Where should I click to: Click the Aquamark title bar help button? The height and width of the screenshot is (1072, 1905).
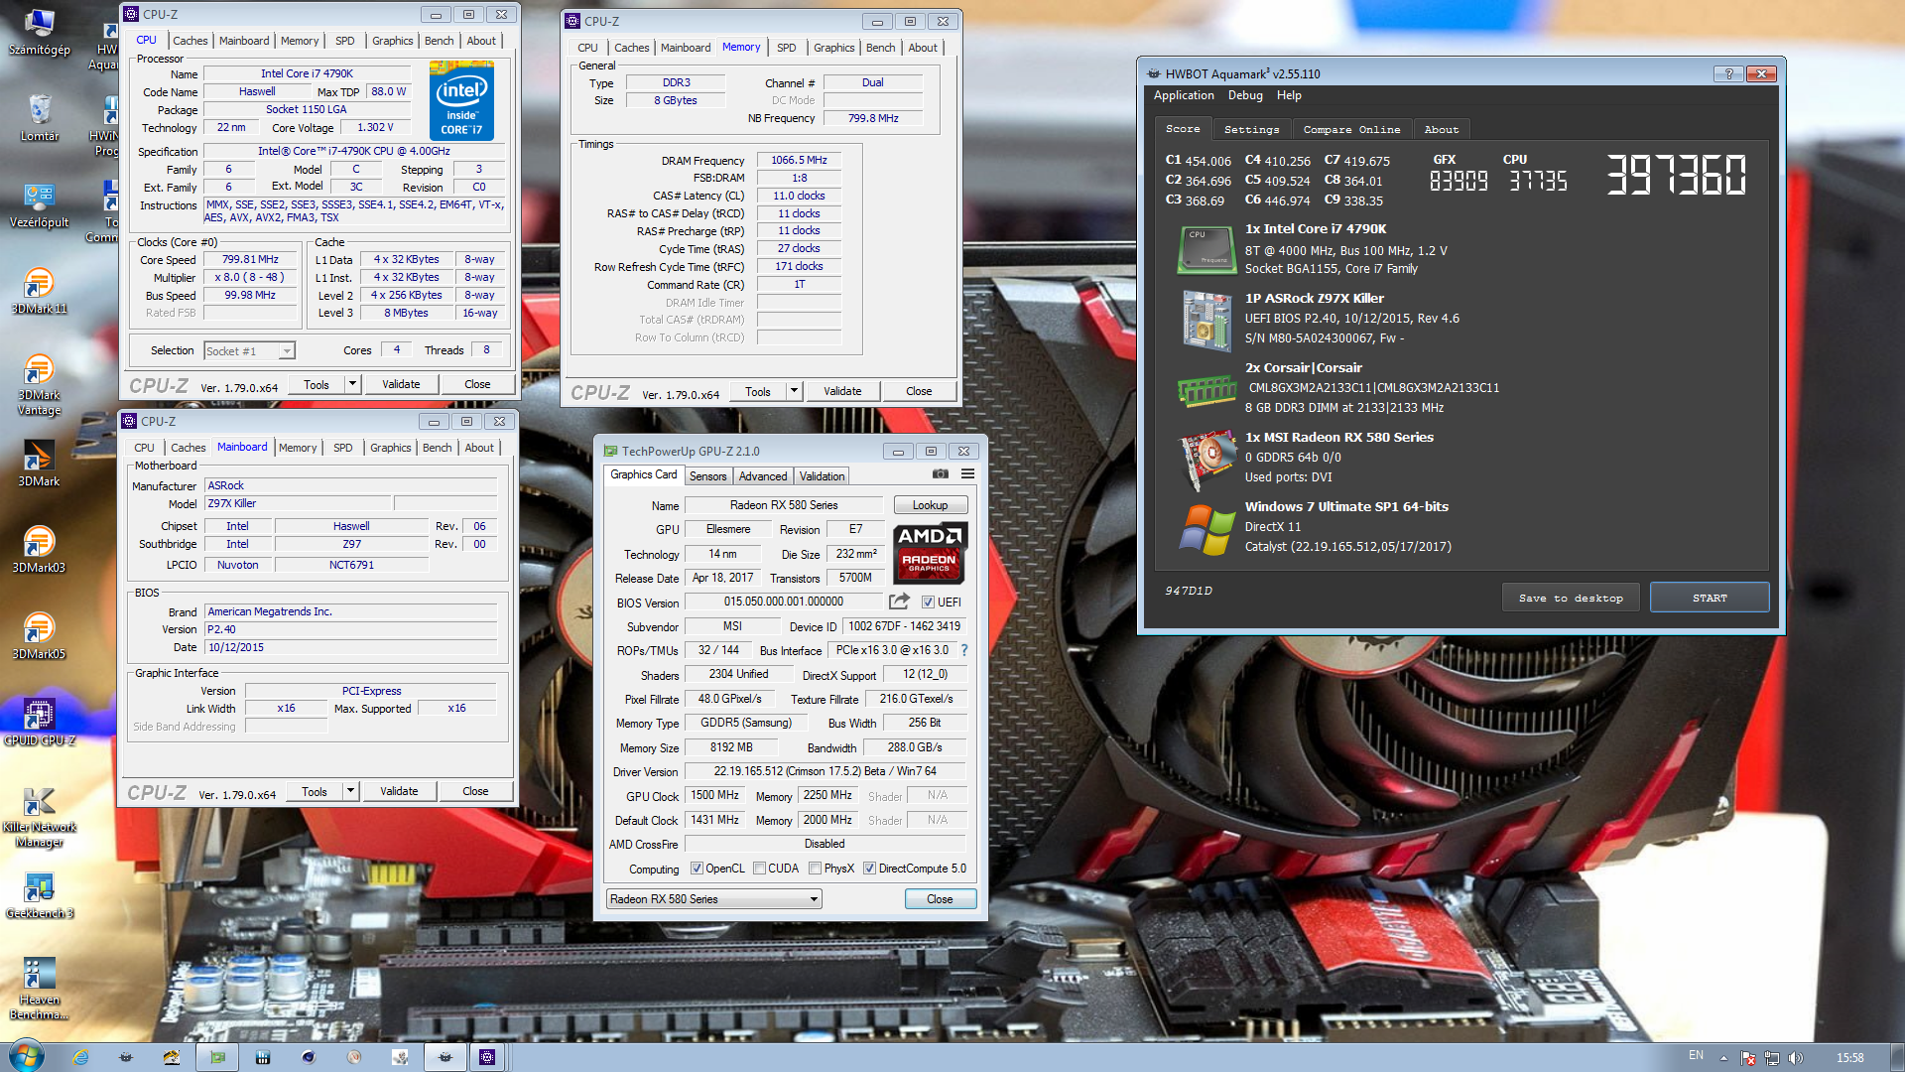pyautogui.click(x=1728, y=73)
